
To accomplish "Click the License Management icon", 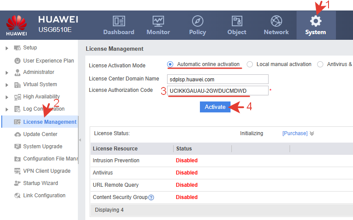I will [x=17, y=122].
